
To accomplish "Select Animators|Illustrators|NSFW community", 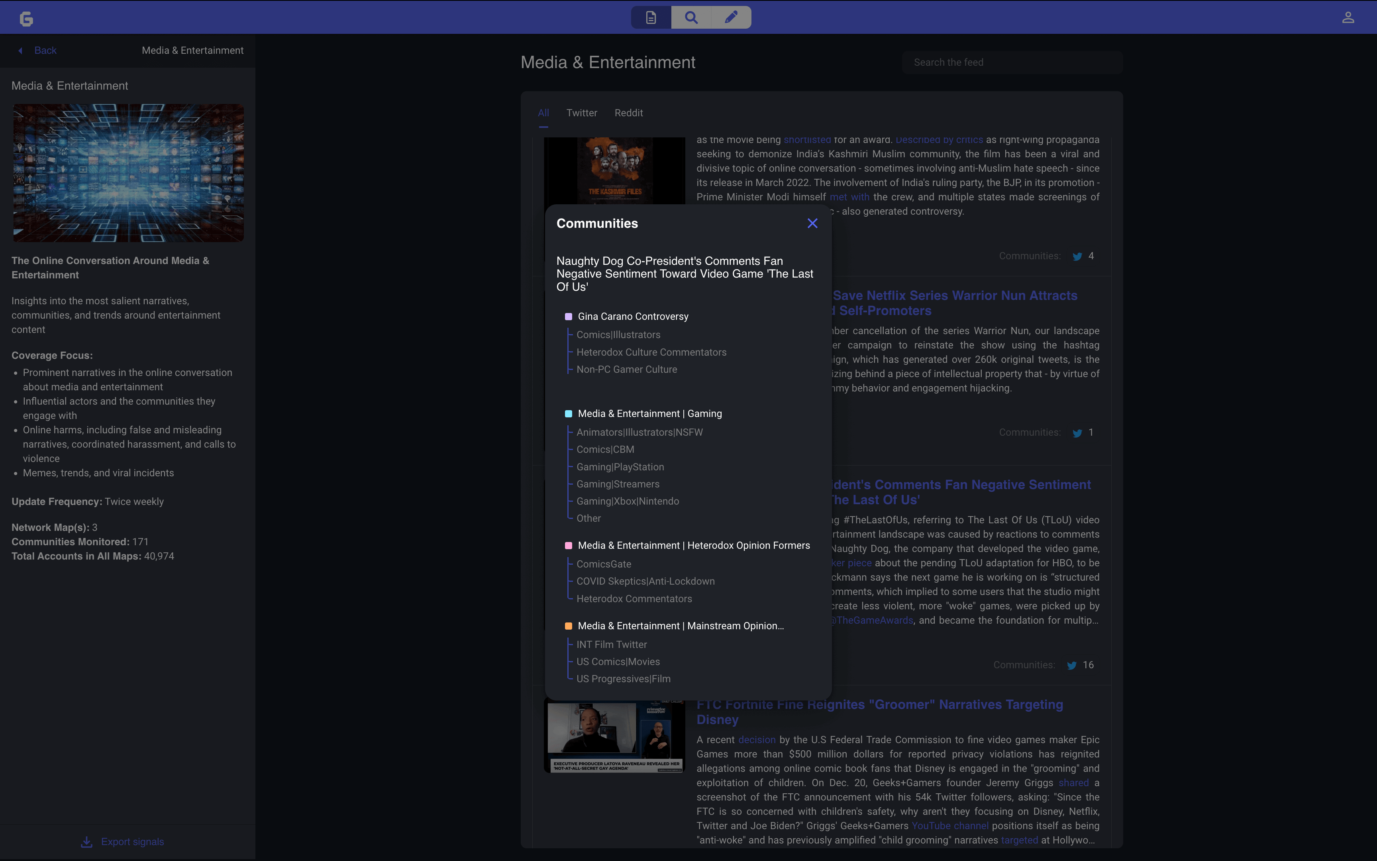I will pyautogui.click(x=639, y=432).
